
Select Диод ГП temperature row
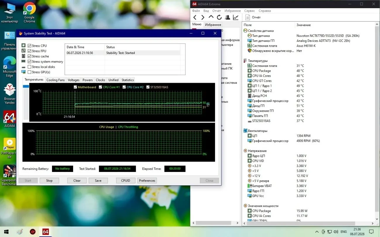pyautogui.click(x=308, y=106)
